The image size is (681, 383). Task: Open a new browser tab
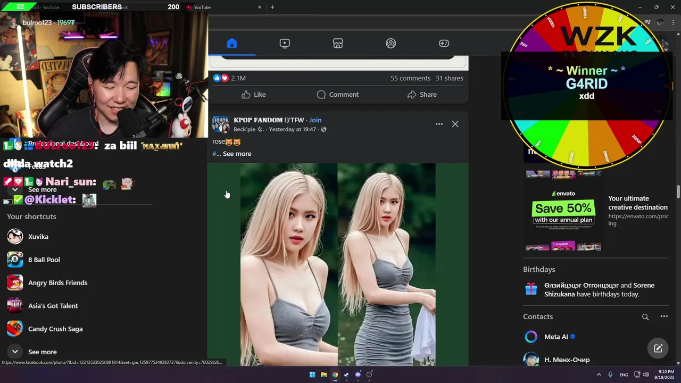[x=272, y=7]
